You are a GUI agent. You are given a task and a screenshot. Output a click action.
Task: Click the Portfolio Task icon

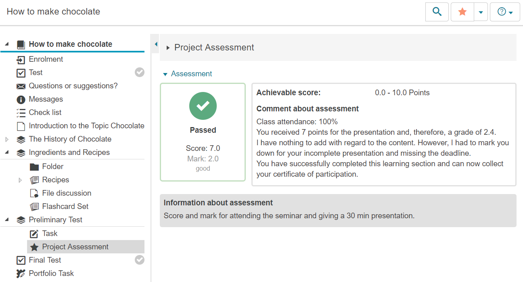pyautogui.click(x=21, y=274)
